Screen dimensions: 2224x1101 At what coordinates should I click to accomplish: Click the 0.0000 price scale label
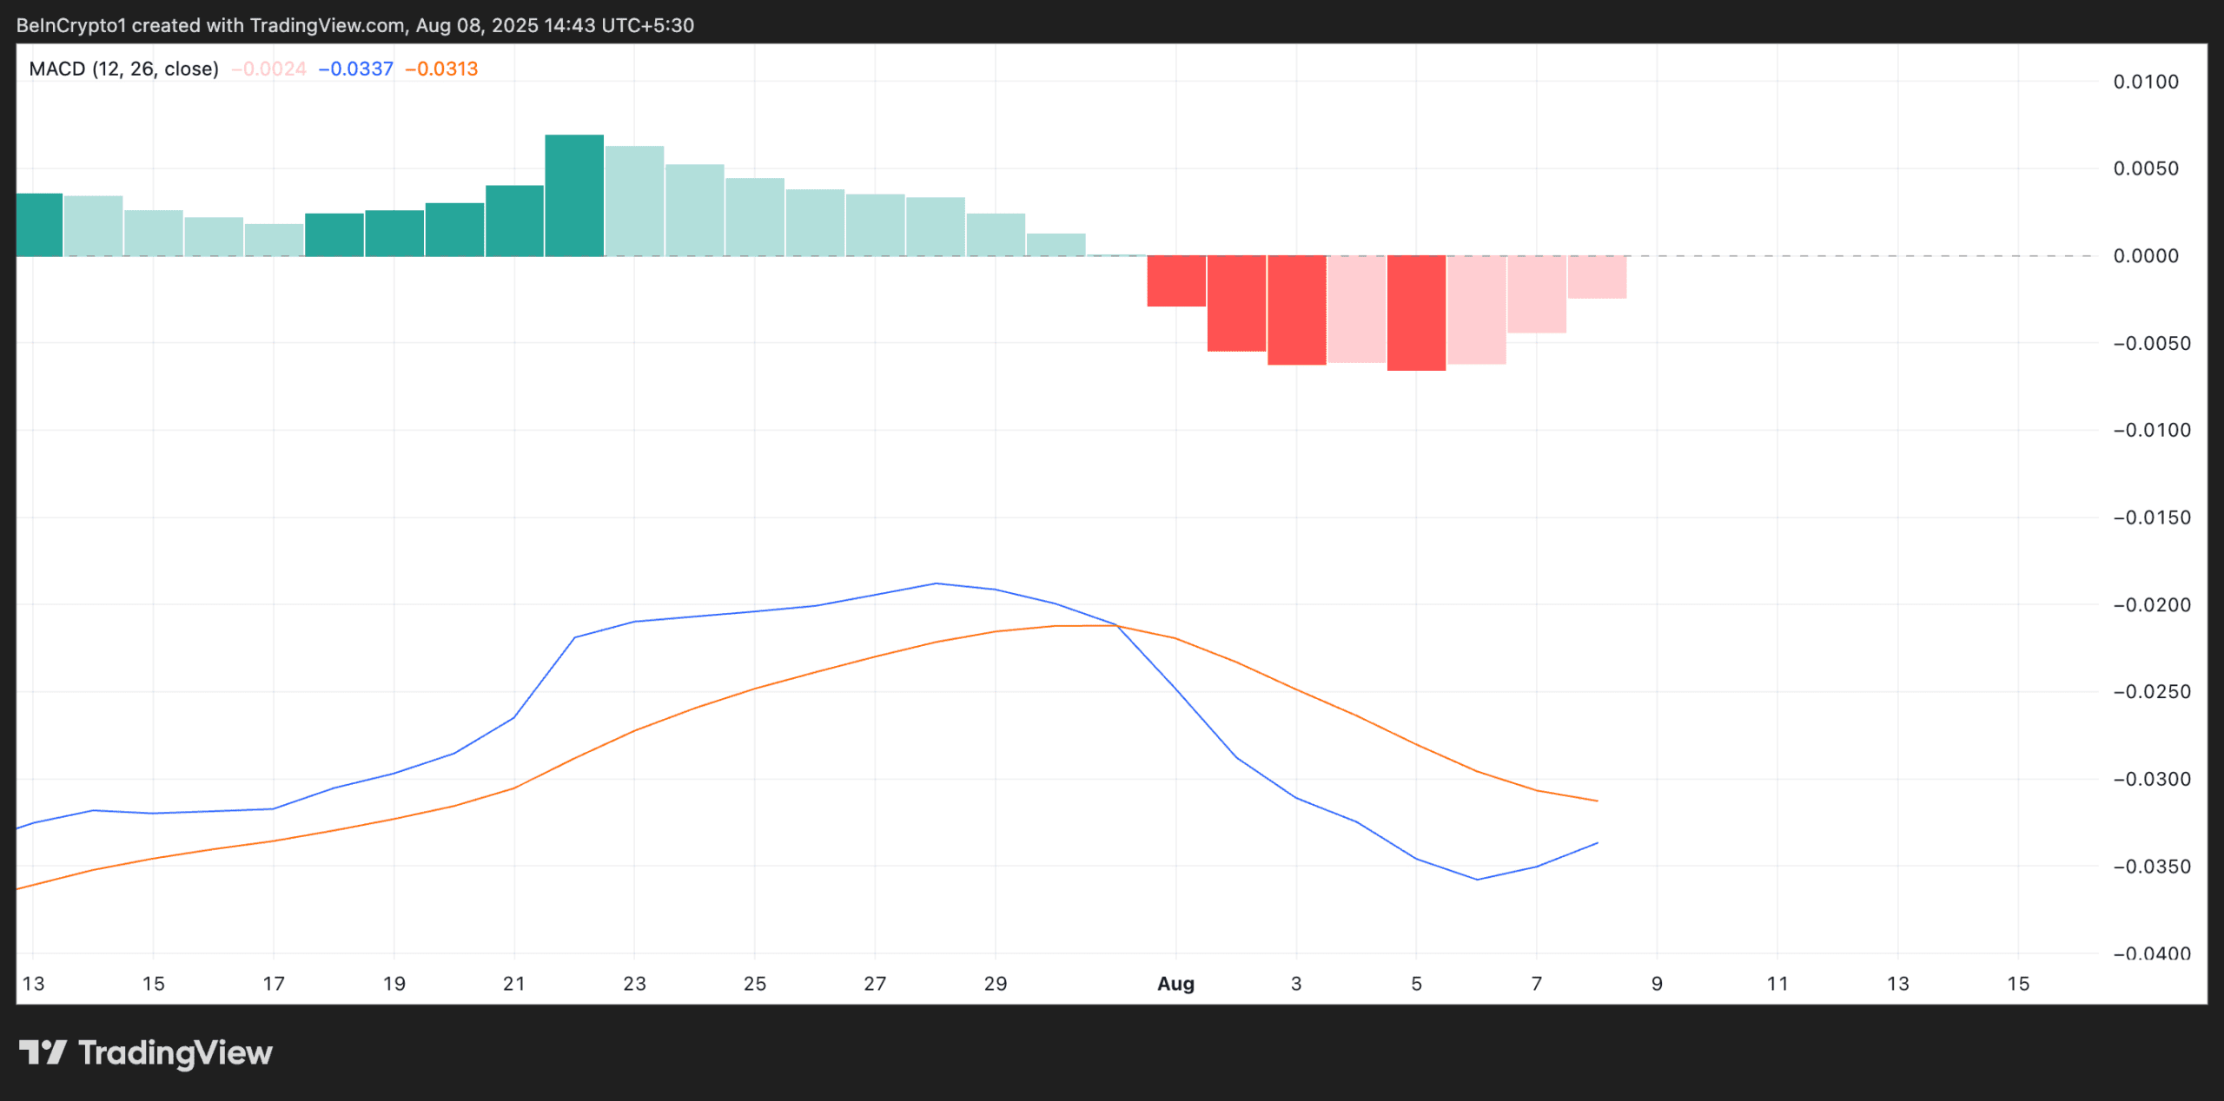2146,256
